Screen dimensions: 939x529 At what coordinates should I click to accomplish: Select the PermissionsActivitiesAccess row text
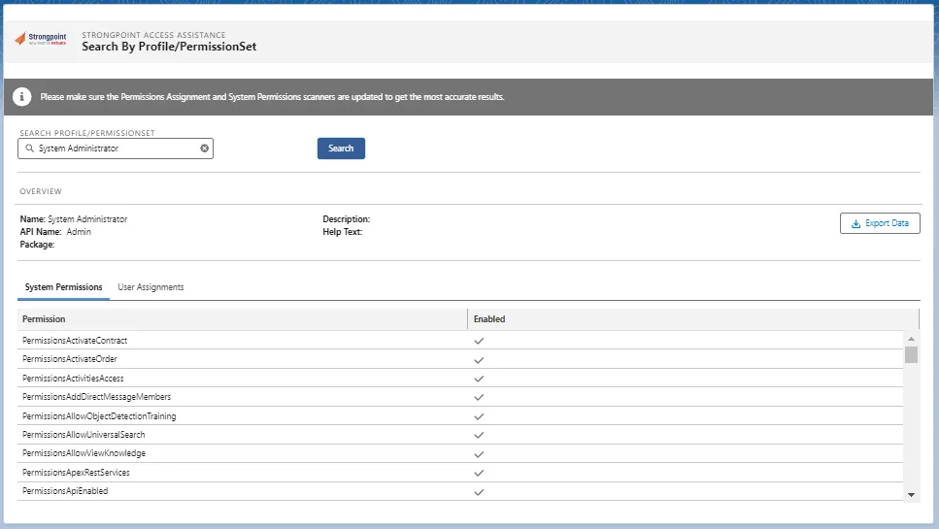[x=73, y=379]
